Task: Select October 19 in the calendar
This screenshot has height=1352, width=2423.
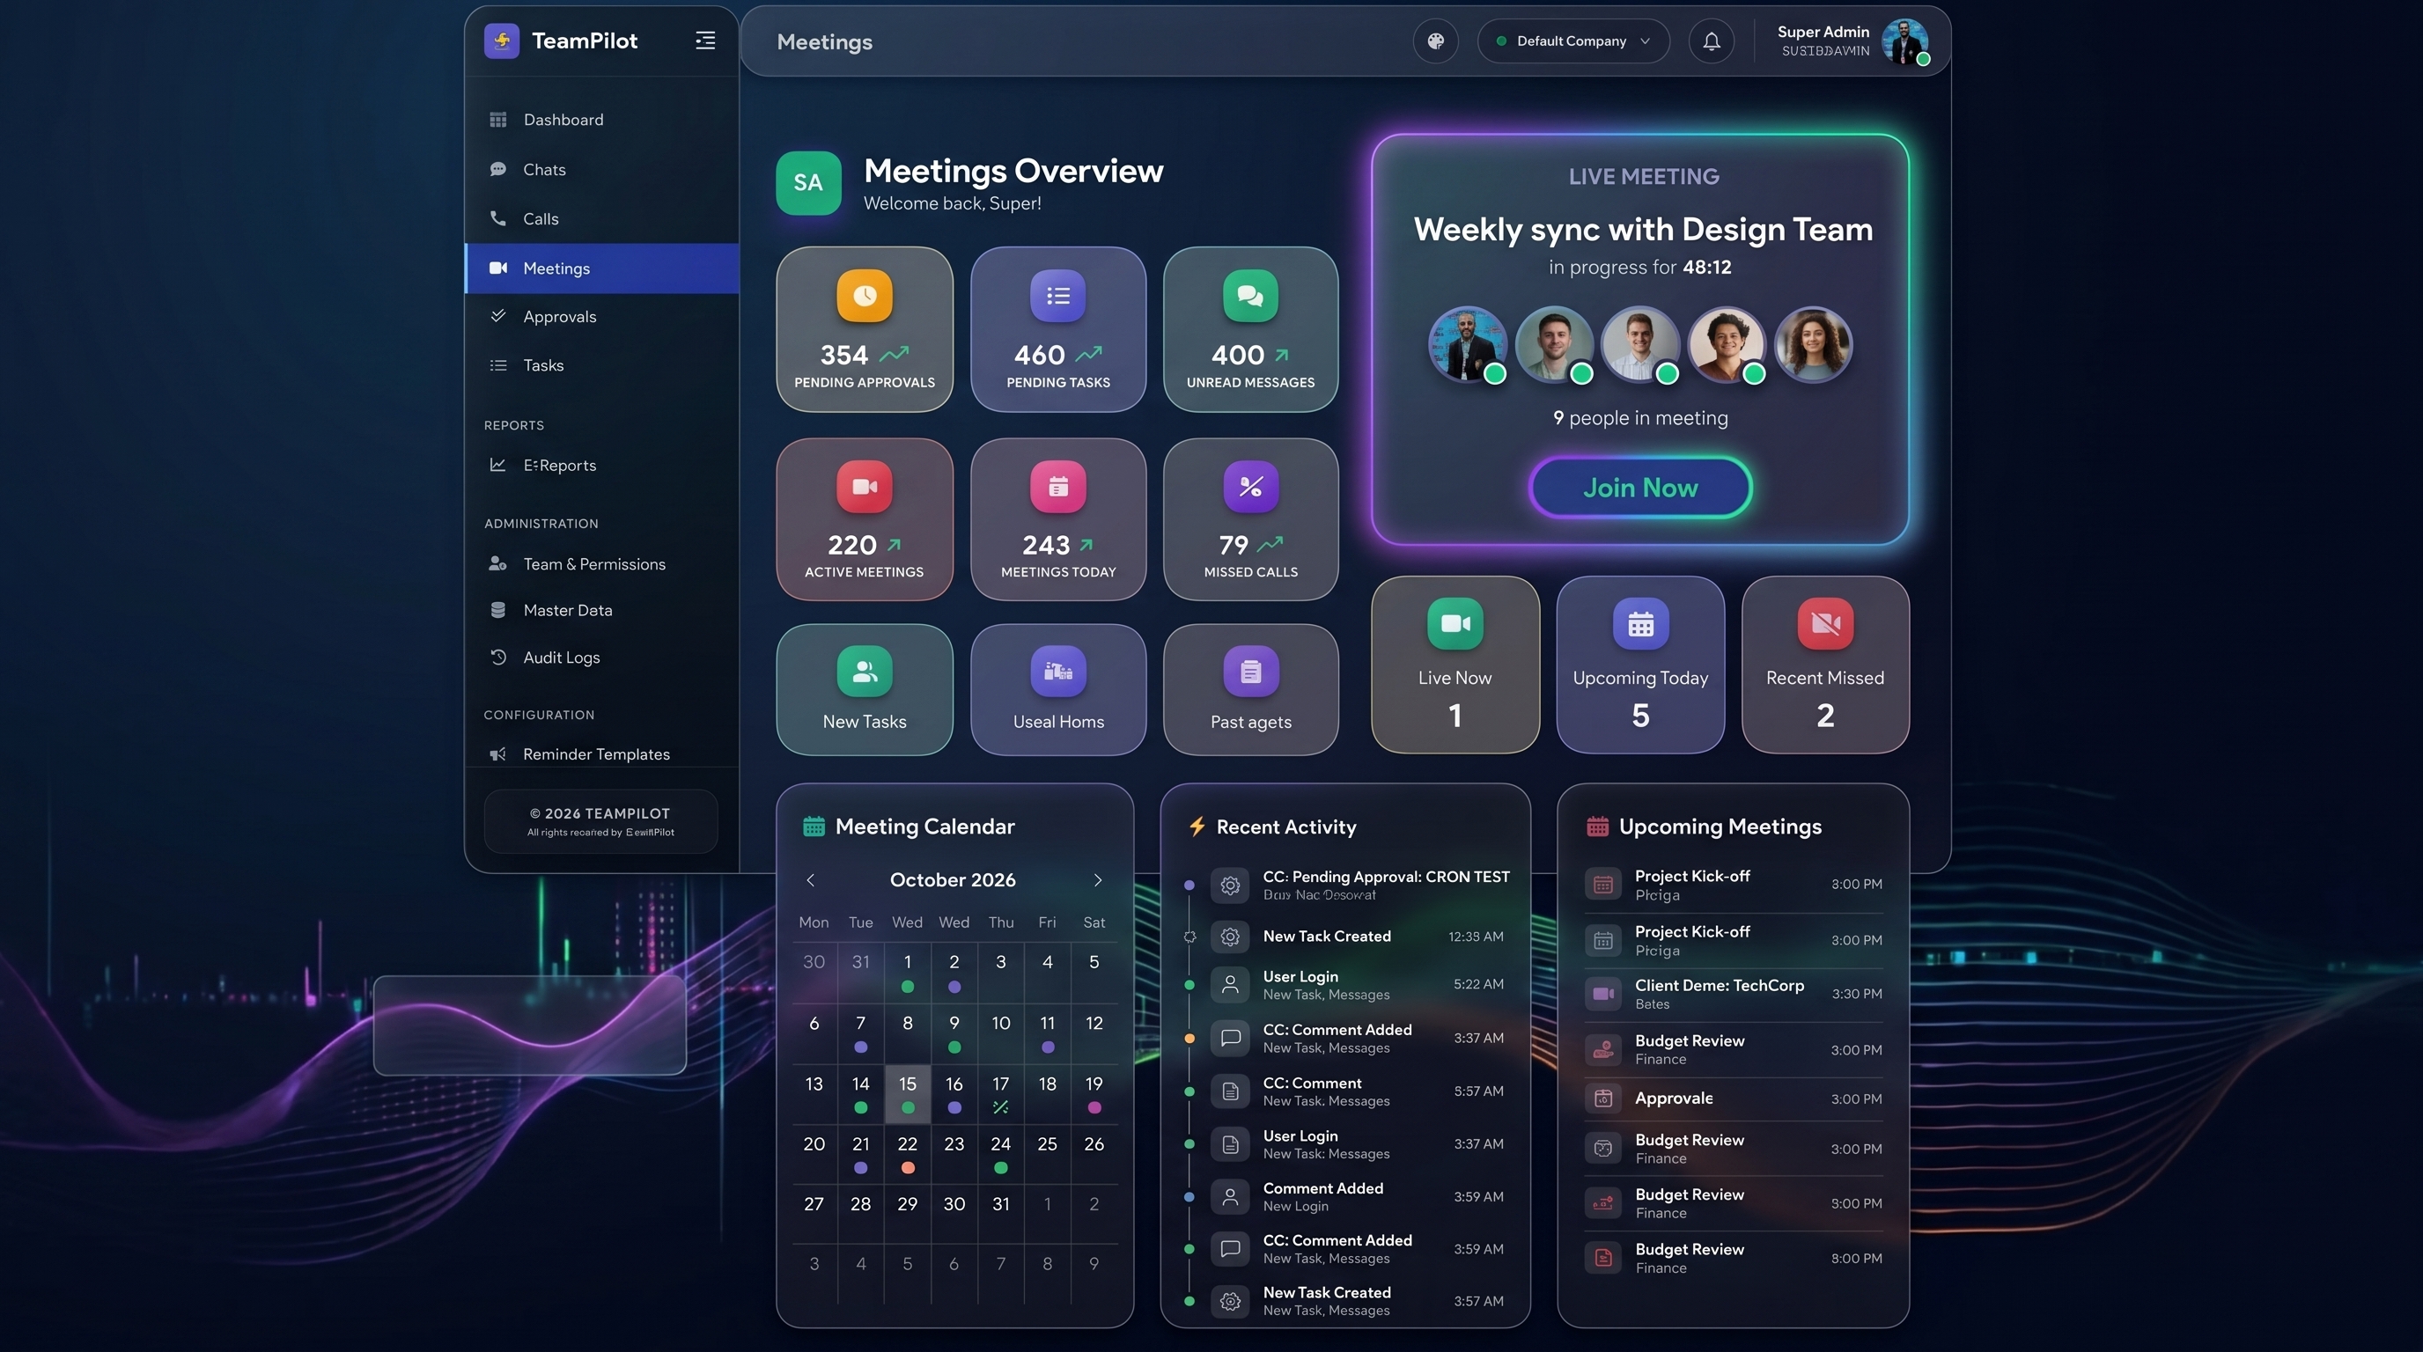Action: coord(1094,1093)
